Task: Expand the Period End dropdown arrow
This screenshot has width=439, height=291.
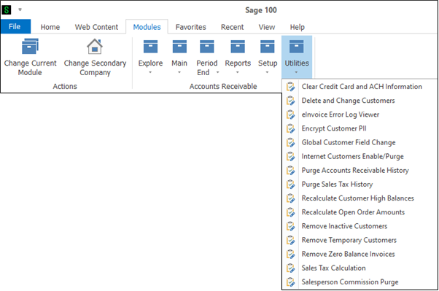Action: (217, 72)
